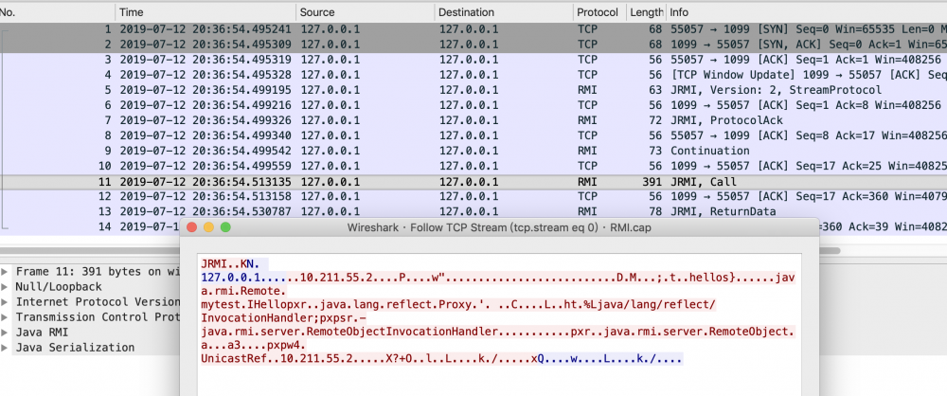The width and height of the screenshot is (947, 396).
Task: Select packet 5 JRMI StreamProtocol row
Action: click(x=473, y=90)
